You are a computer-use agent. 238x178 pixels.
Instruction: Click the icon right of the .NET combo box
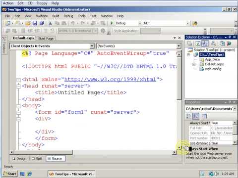[195, 23]
